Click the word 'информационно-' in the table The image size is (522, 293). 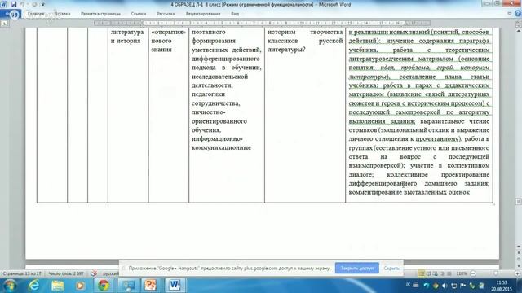(x=217, y=139)
